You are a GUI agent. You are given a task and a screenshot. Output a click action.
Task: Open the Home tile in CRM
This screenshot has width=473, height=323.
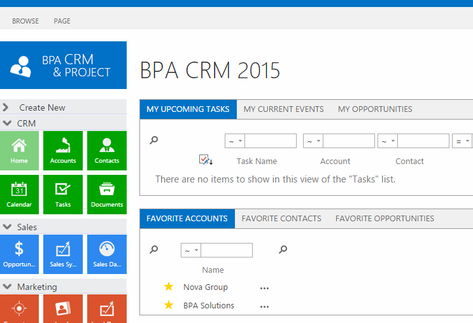tap(19, 150)
